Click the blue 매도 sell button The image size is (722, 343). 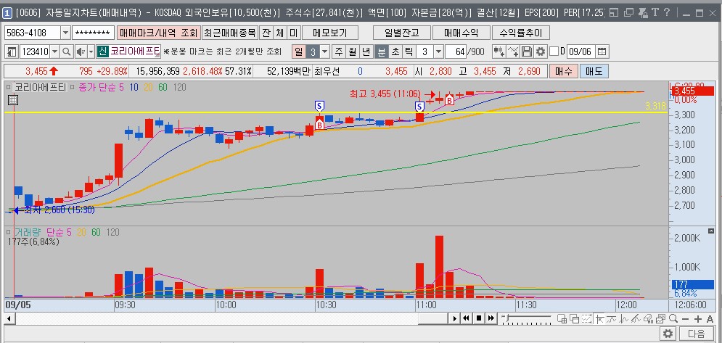tap(594, 71)
